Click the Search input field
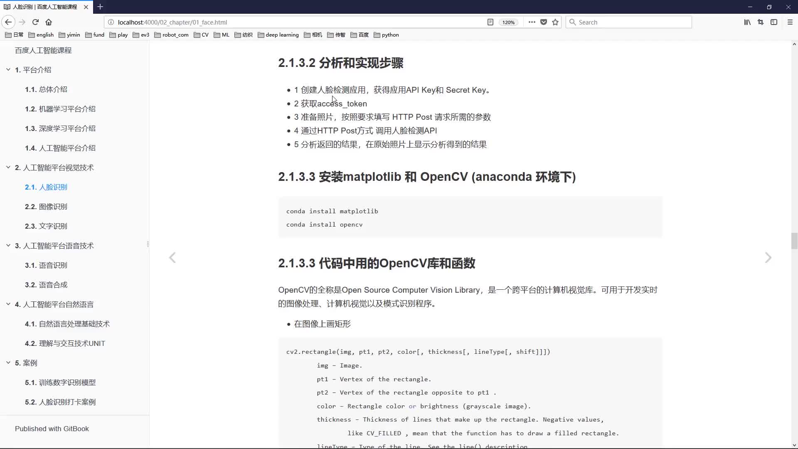This screenshot has width=798, height=449. coord(630,22)
